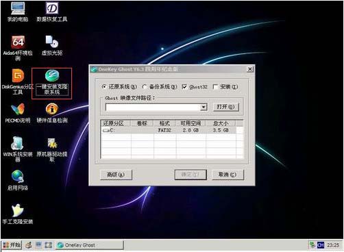
Task: Click the 高级 button
Action: tap(116, 175)
